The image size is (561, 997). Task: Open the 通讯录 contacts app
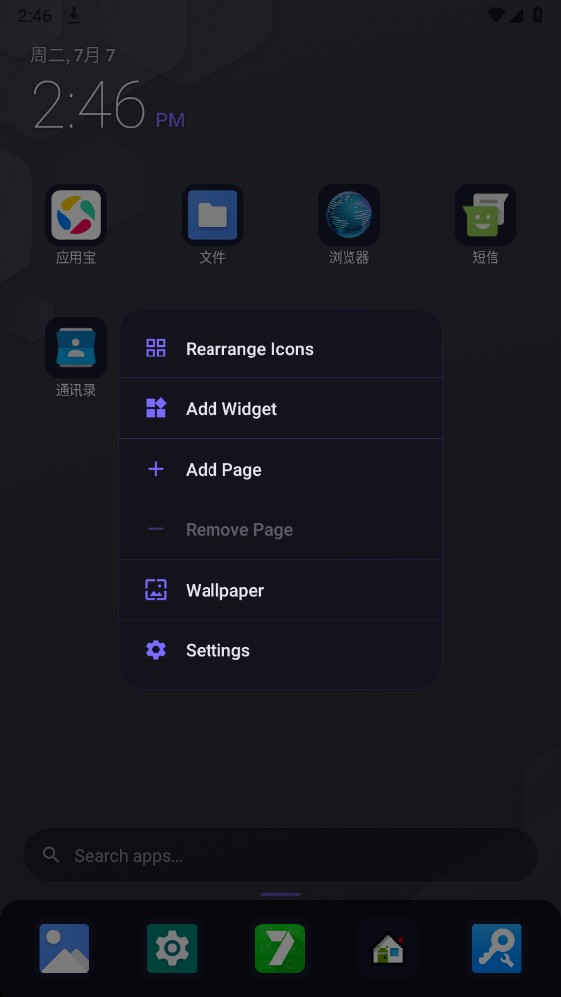(x=75, y=348)
